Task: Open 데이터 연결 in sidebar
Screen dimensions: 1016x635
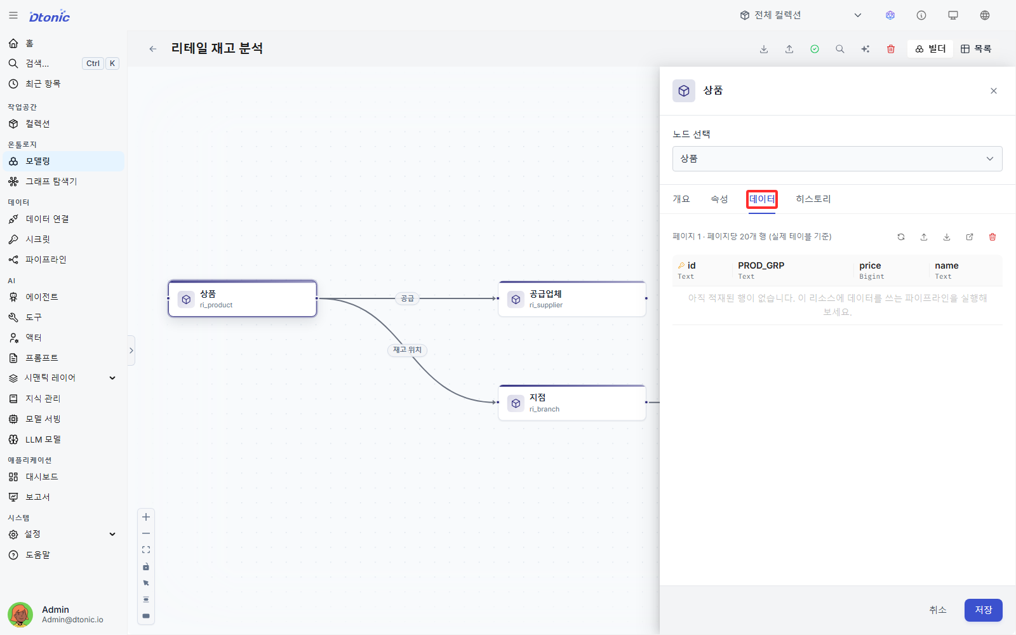Action: [x=63, y=219]
